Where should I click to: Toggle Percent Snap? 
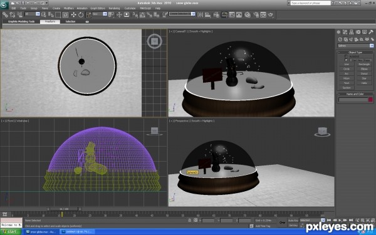pos(149,15)
